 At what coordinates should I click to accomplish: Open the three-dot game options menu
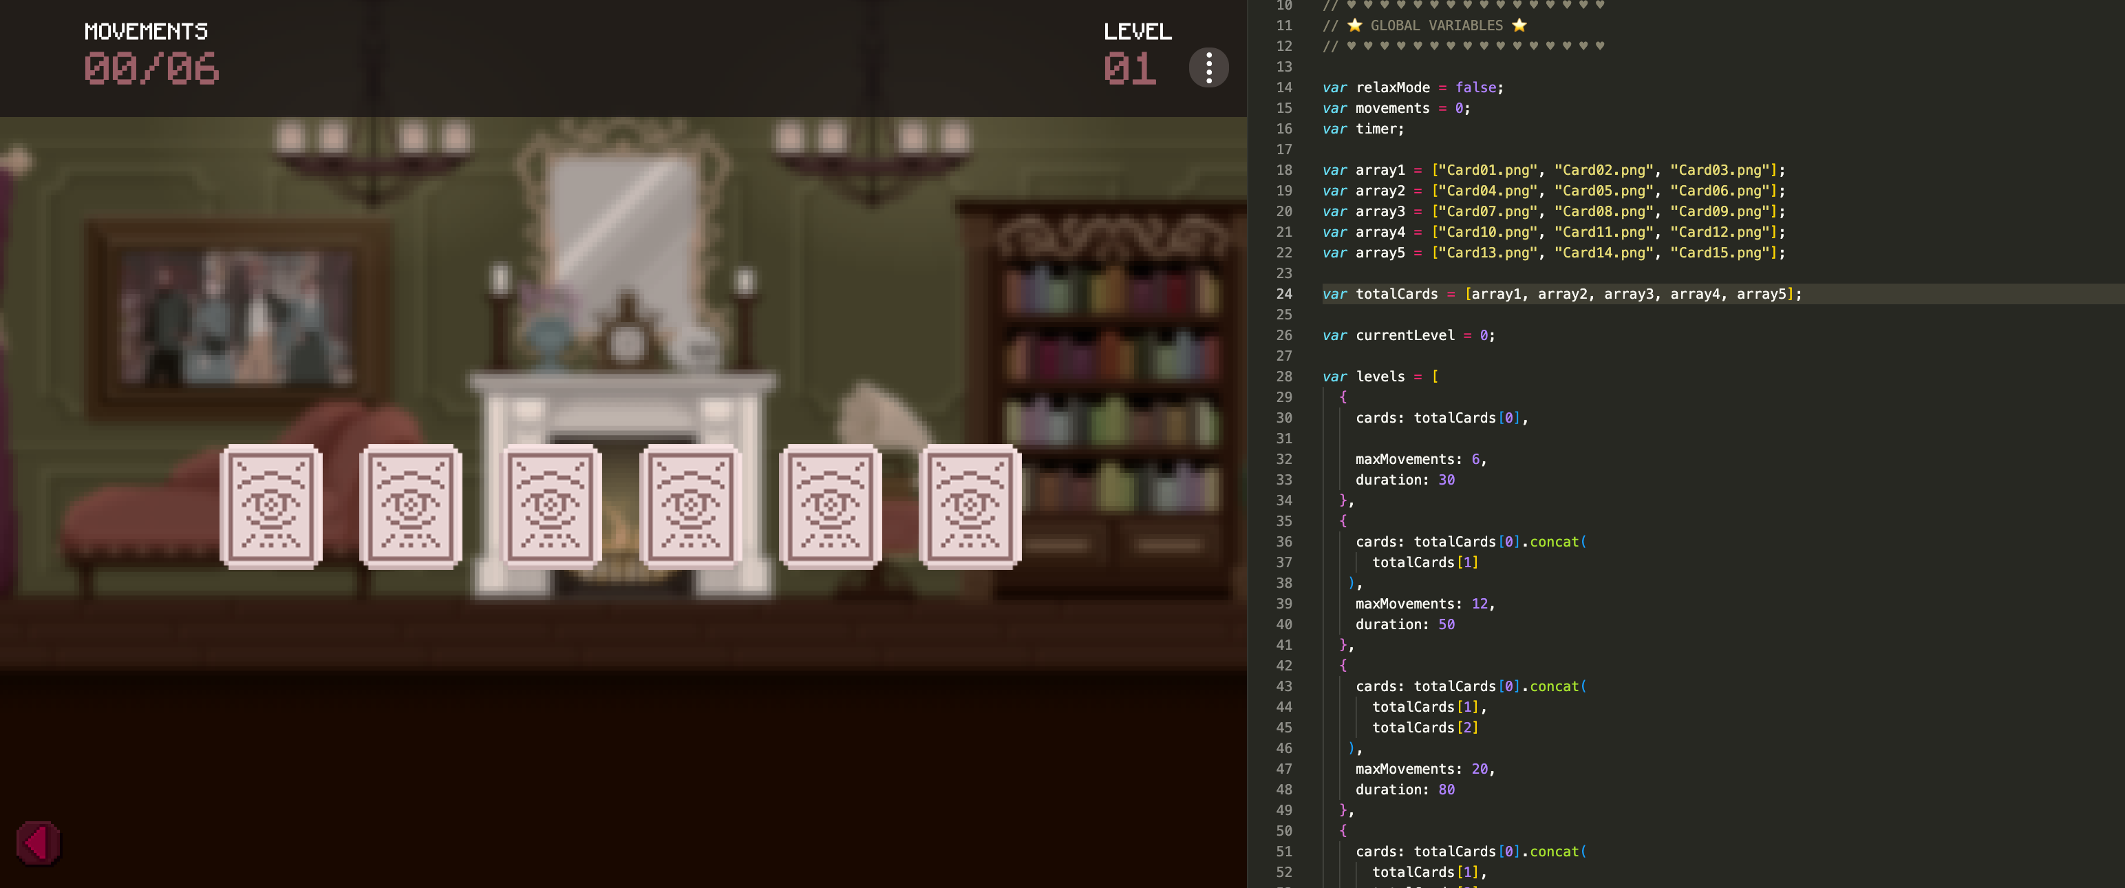click(x=1208, y=67)
